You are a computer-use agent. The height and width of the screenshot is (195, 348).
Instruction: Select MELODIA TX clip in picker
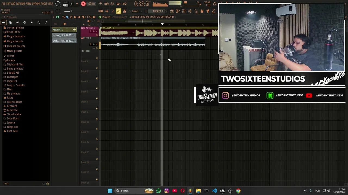pos(64,30)
